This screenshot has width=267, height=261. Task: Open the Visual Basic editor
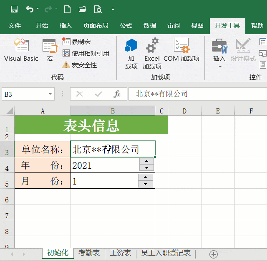(x=21, y=50)
